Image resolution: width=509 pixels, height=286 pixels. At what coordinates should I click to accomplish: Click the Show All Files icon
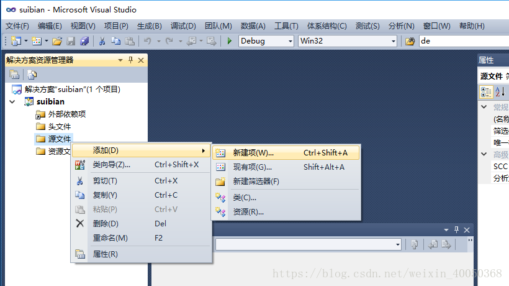32,75
